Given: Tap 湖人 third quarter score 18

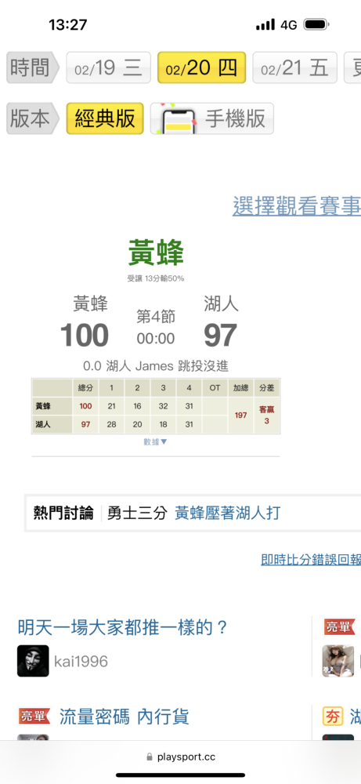Looking at the screenshot, I should (164, 424).
